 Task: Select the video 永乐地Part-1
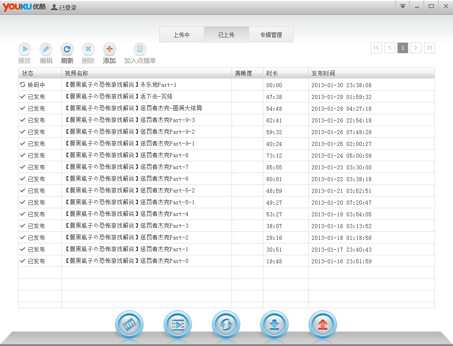(x=120, y=85)
